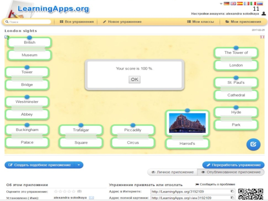
Task: Click the task hint question-mark icon
Action: click(7, 37)
